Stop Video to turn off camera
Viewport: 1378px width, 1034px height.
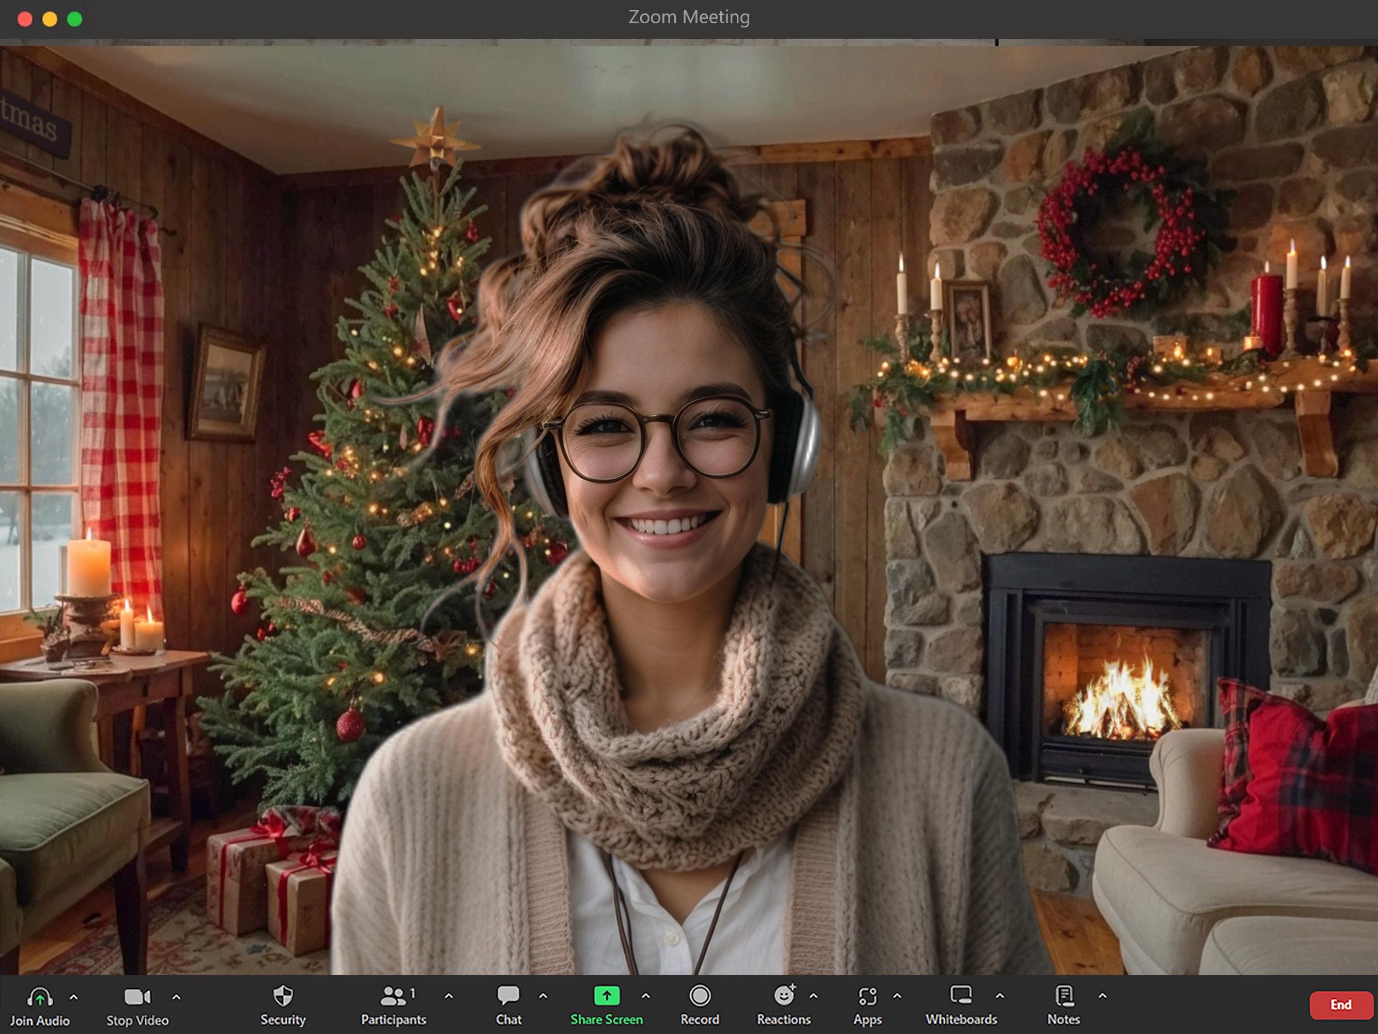tap(137, 1002)
